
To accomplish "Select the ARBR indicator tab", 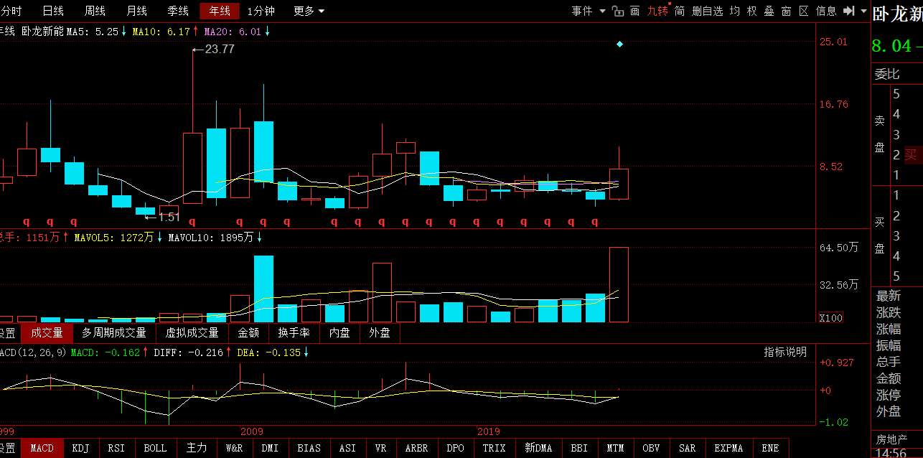I will [416, 448].
